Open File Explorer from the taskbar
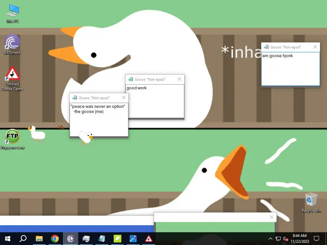 point(39,239)
